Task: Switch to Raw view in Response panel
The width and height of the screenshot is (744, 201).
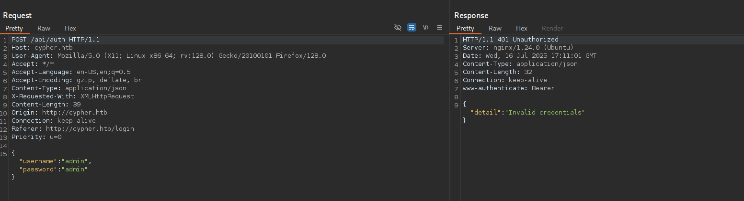Action: click(x=495, y=28)
